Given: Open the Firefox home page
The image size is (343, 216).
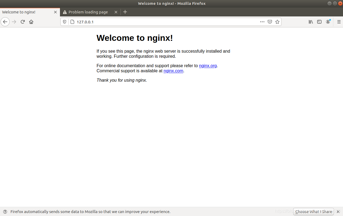Looking at the screenshot, I should click(x=31, y=22).
